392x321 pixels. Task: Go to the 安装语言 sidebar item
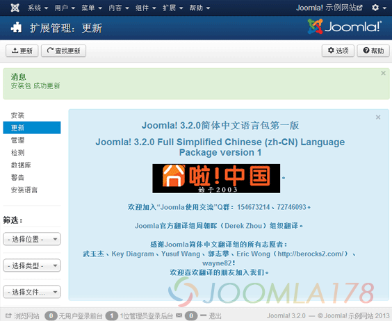[24, 190]
